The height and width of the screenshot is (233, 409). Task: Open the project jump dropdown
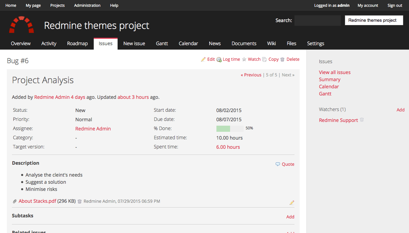tap(374, 20)
